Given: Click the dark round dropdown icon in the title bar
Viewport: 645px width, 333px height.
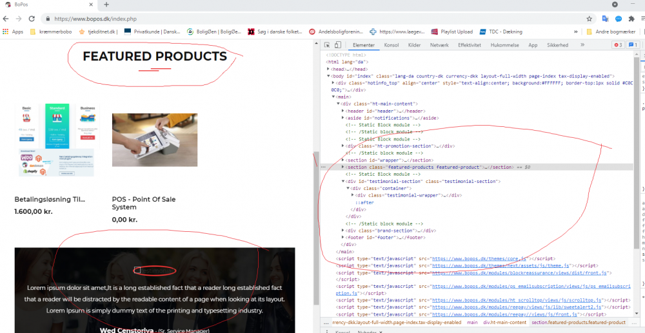Looking at the screenshot, I should point(615,5).
